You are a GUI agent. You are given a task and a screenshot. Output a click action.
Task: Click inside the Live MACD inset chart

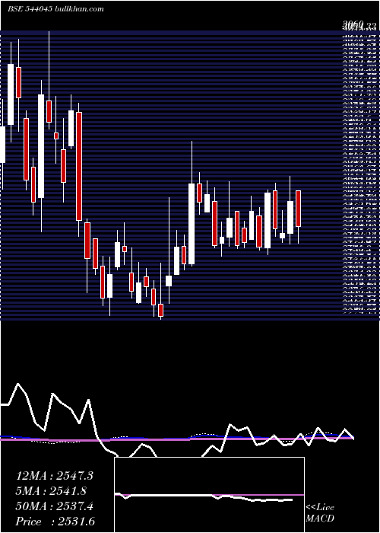[x=209, y=495]
